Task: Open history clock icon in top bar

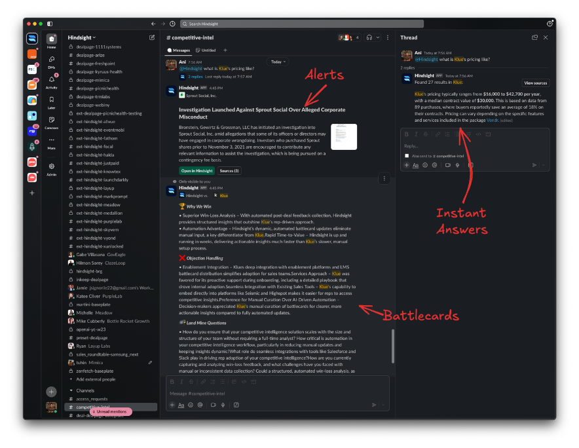Action: tap(172, 24)
